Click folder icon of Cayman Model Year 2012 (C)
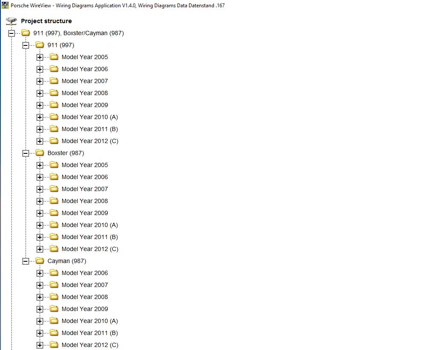 click(x=54, y=345)
